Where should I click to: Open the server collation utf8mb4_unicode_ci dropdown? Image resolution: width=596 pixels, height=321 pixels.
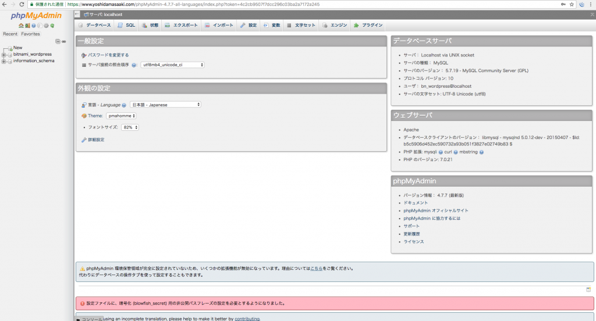172,65
